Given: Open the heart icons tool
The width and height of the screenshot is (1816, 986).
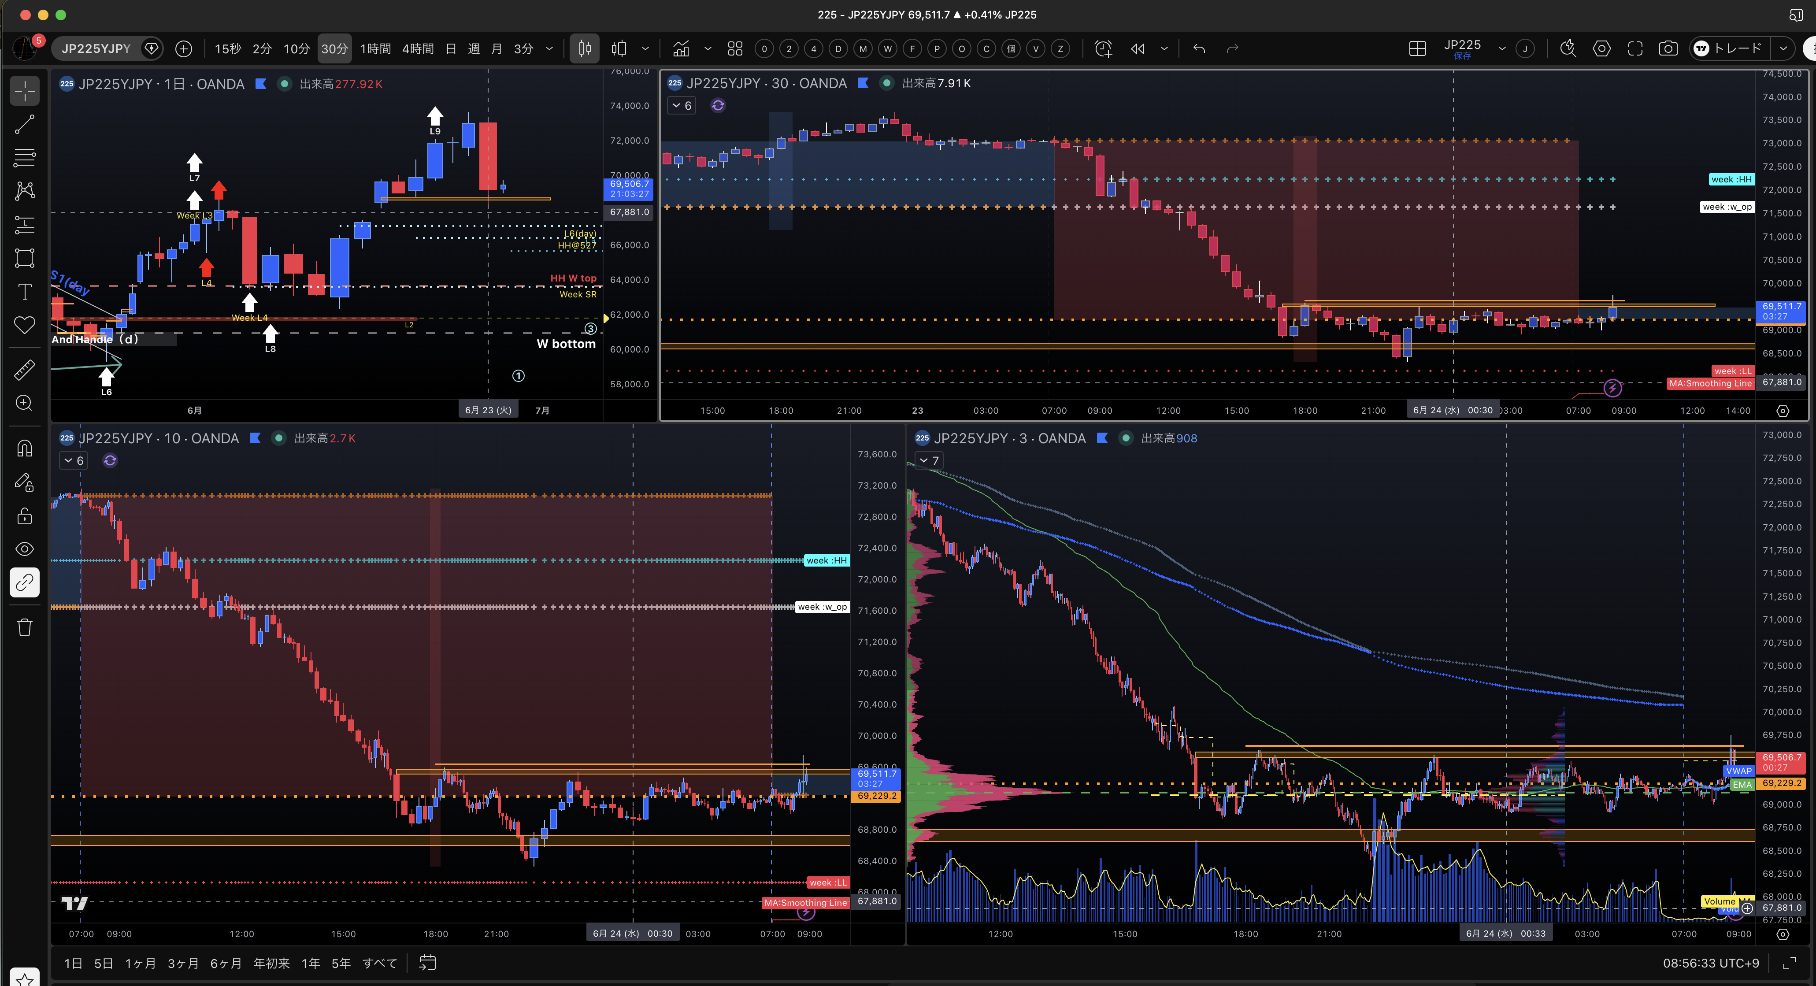Looking at the screenshot, I should (x=25, y=325).
